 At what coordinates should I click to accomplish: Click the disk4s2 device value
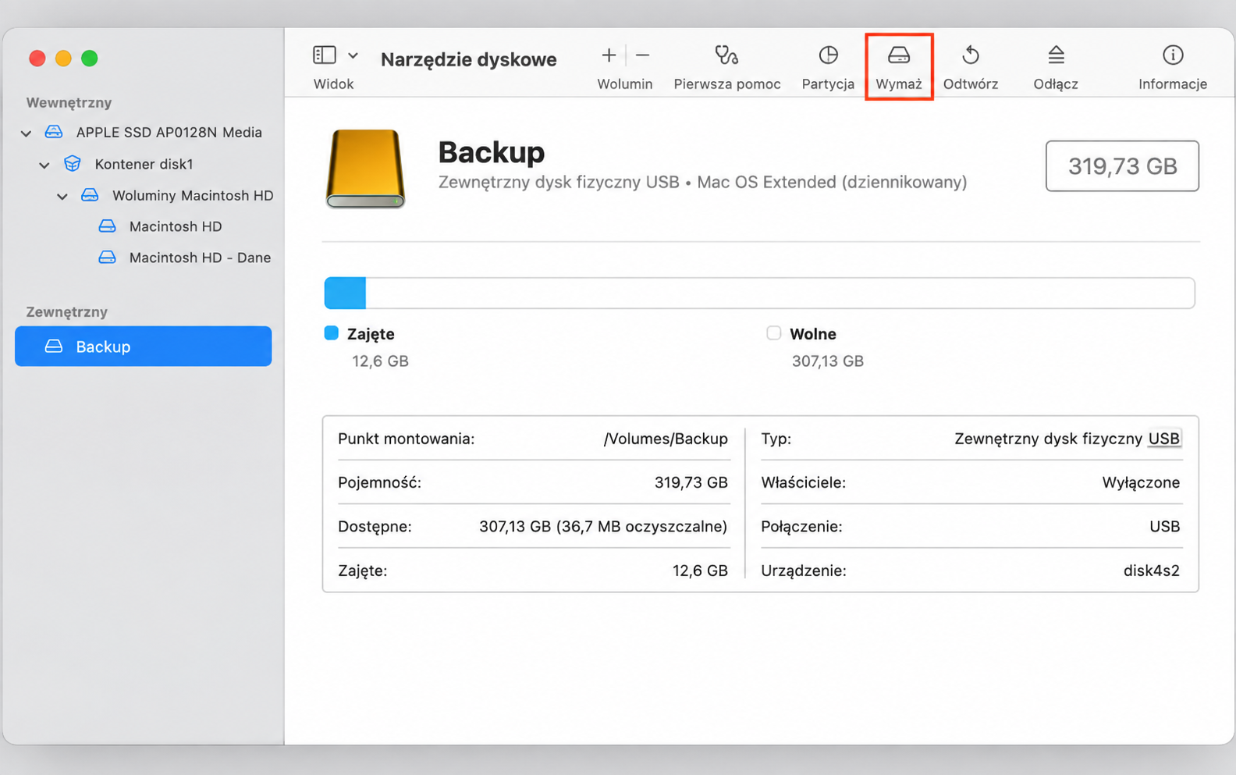[x=1151, y=571]
